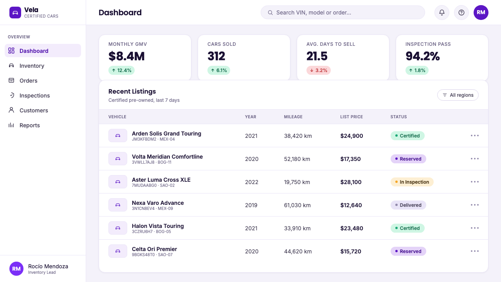Click the search VIN, model or order field
This screenshot has width=501, height=282.
pos(343,13)
